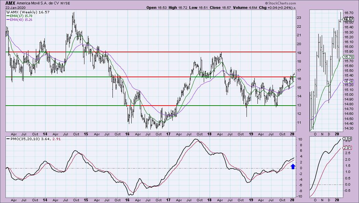The image size is (359, 203).
Task: Click the NYSE exchange label
Action: [x=66, y=3]
